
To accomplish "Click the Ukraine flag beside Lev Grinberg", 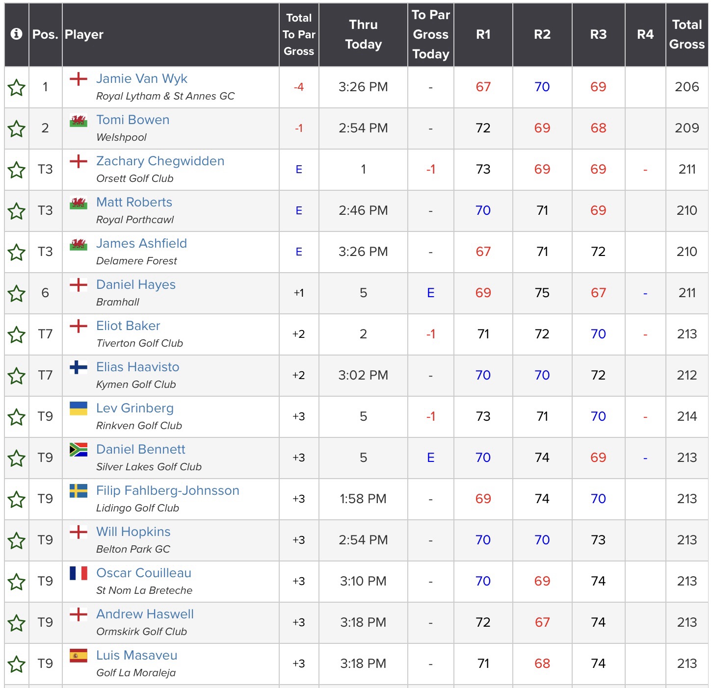I will click(79, 408).
